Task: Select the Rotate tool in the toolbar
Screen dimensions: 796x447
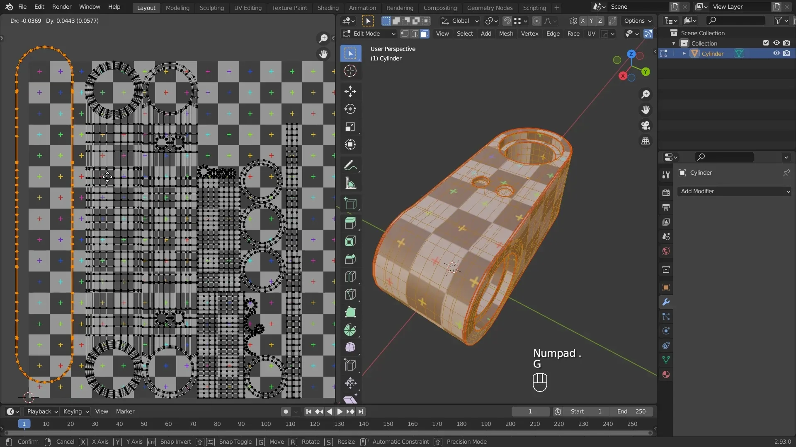Action: pos(350,109)
